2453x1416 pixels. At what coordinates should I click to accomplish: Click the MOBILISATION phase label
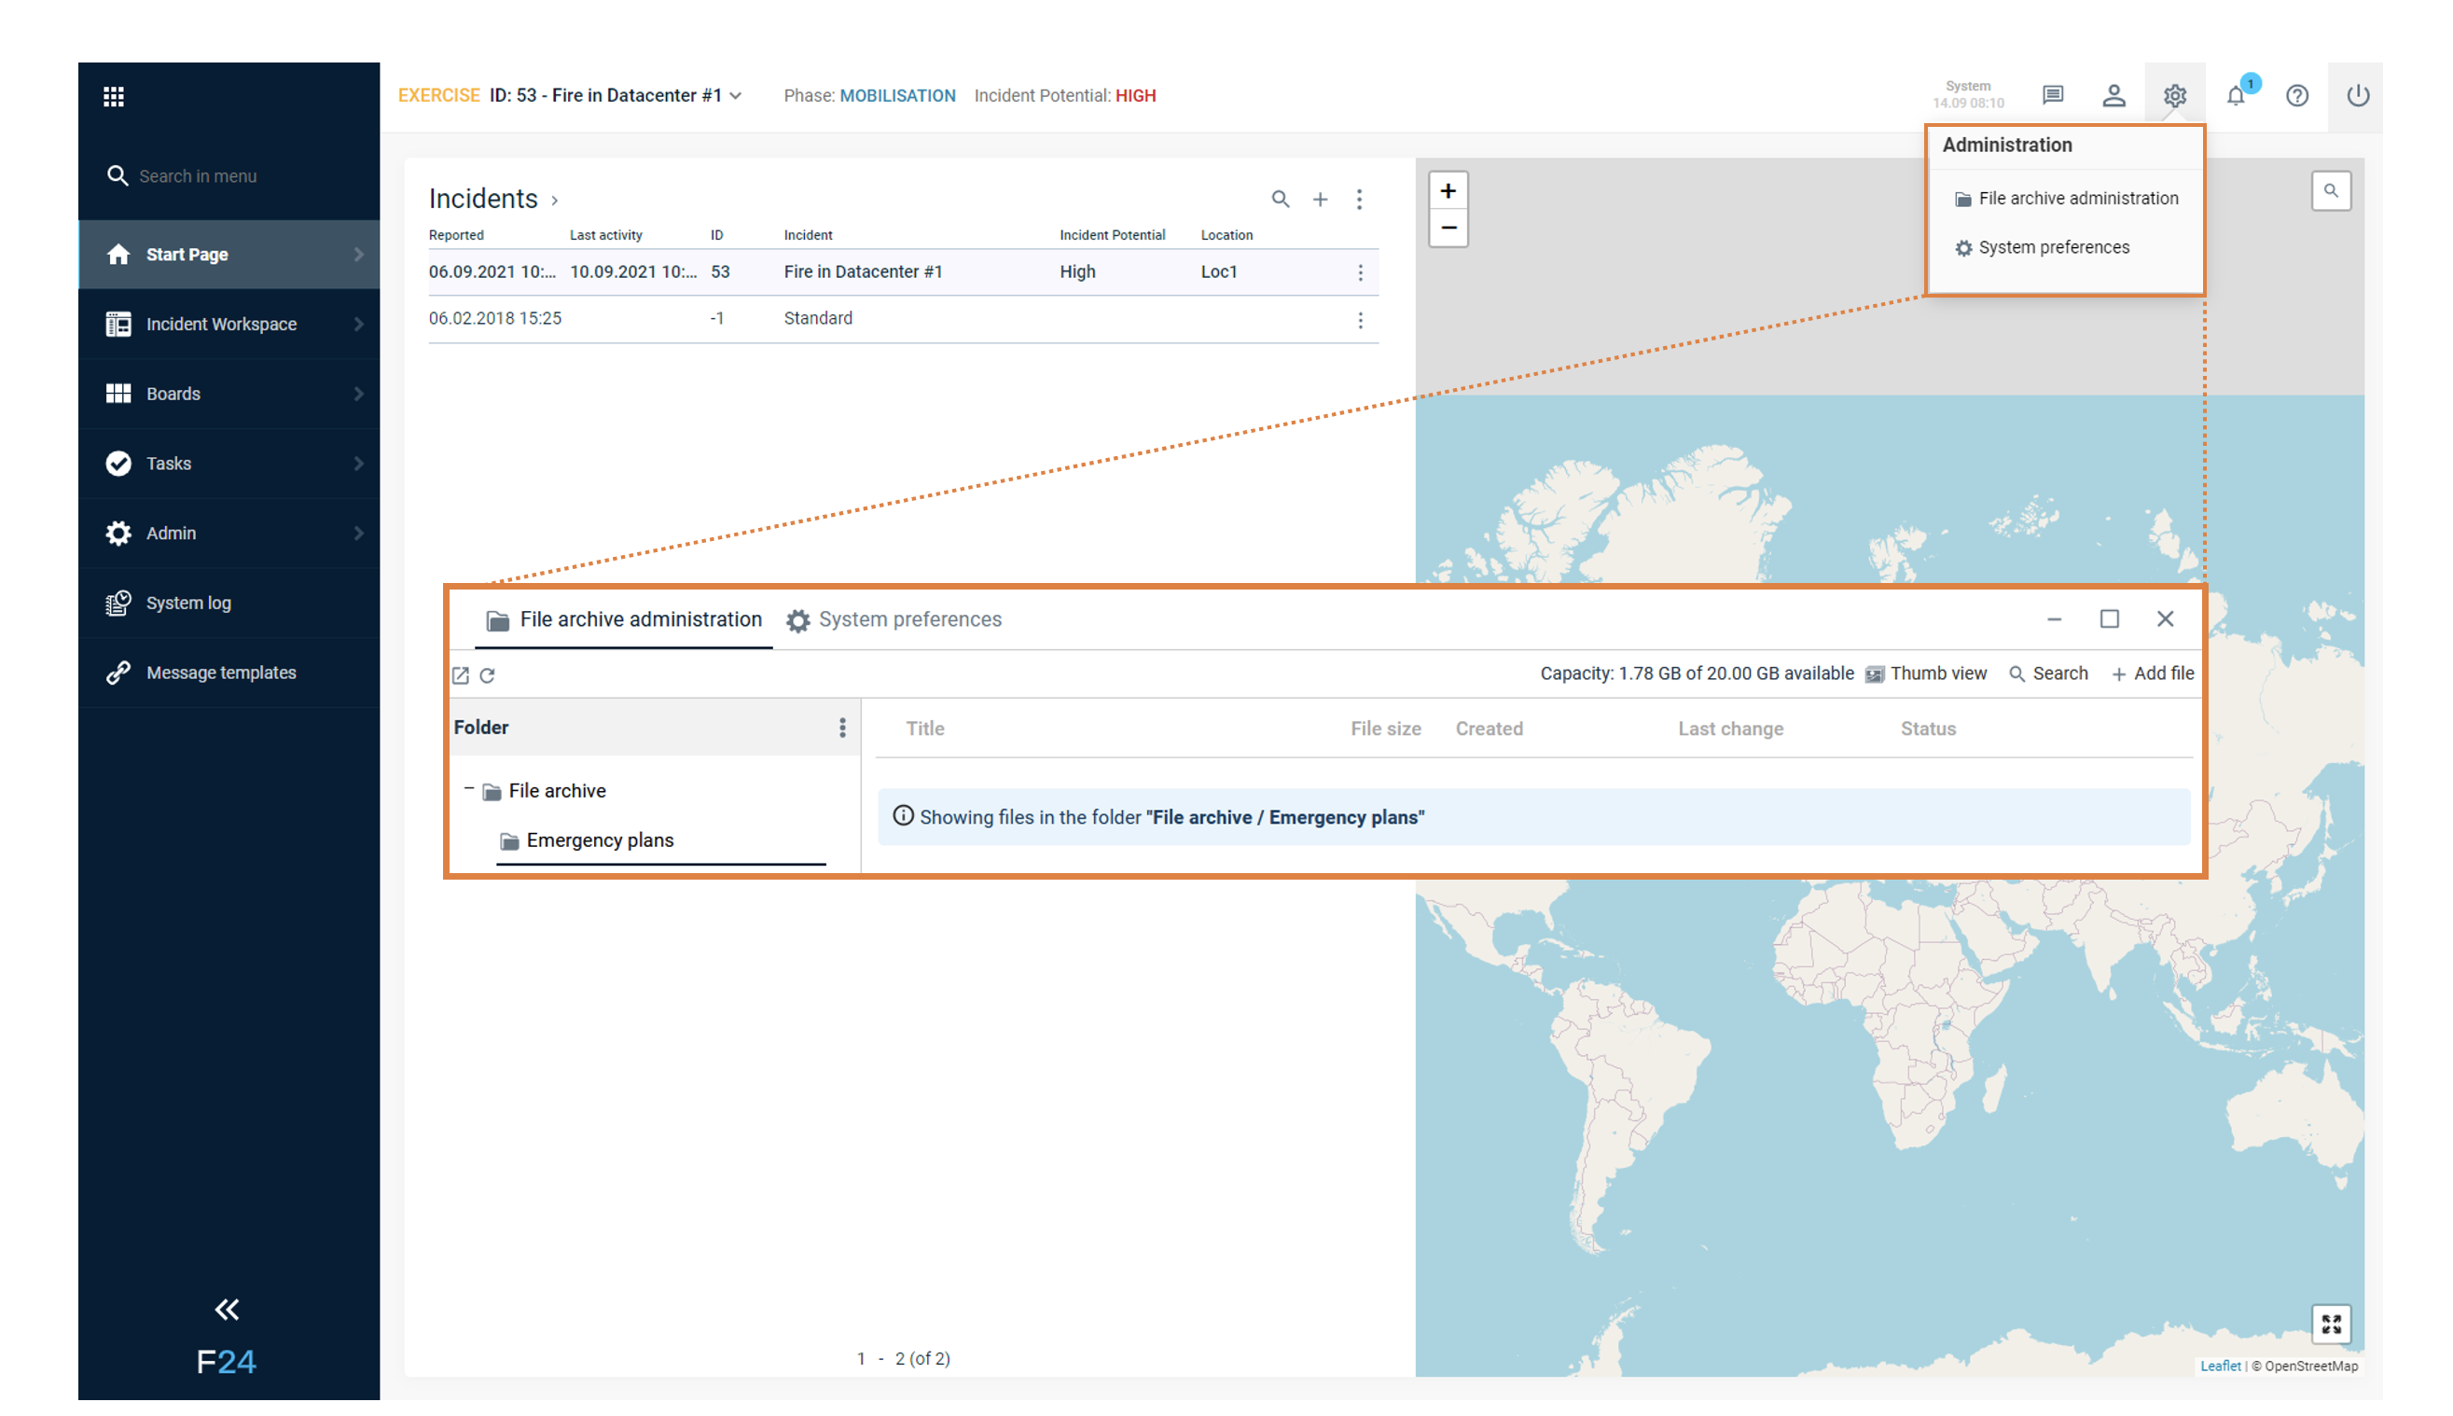pyautogui.click(x=897, y=95)
